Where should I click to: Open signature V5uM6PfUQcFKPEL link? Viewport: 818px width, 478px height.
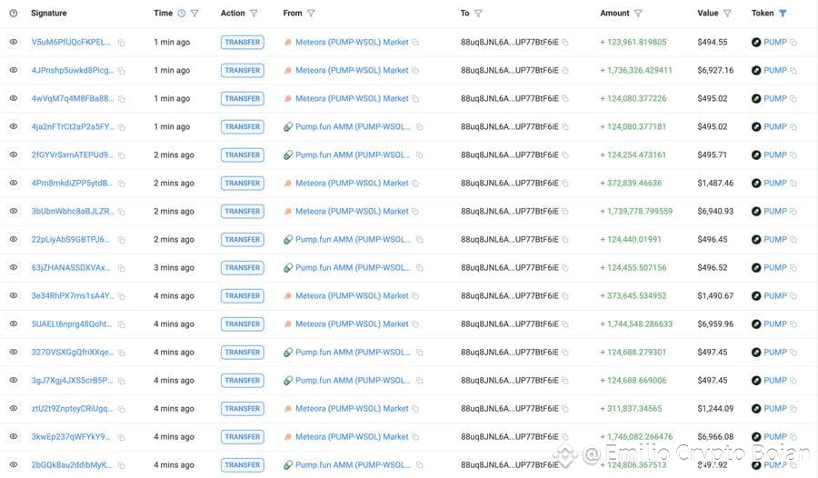pyautogui.click(x=71, y=43)
